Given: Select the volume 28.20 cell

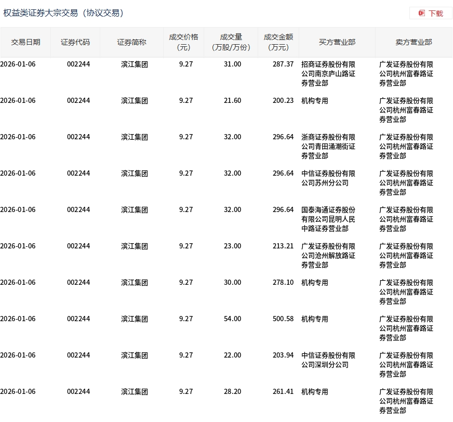Looking at the screenshot, I should [x=232, y=392].
